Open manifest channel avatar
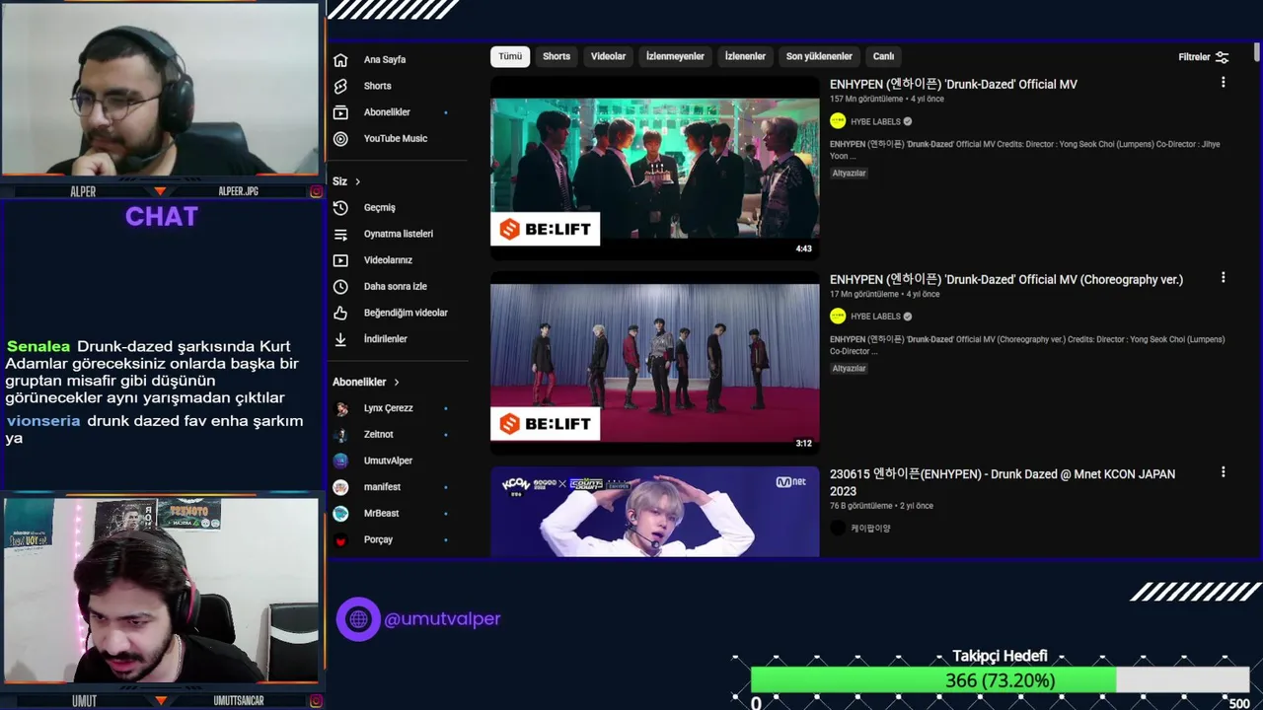Screen dimensions: 1263x710 point(340,487)
